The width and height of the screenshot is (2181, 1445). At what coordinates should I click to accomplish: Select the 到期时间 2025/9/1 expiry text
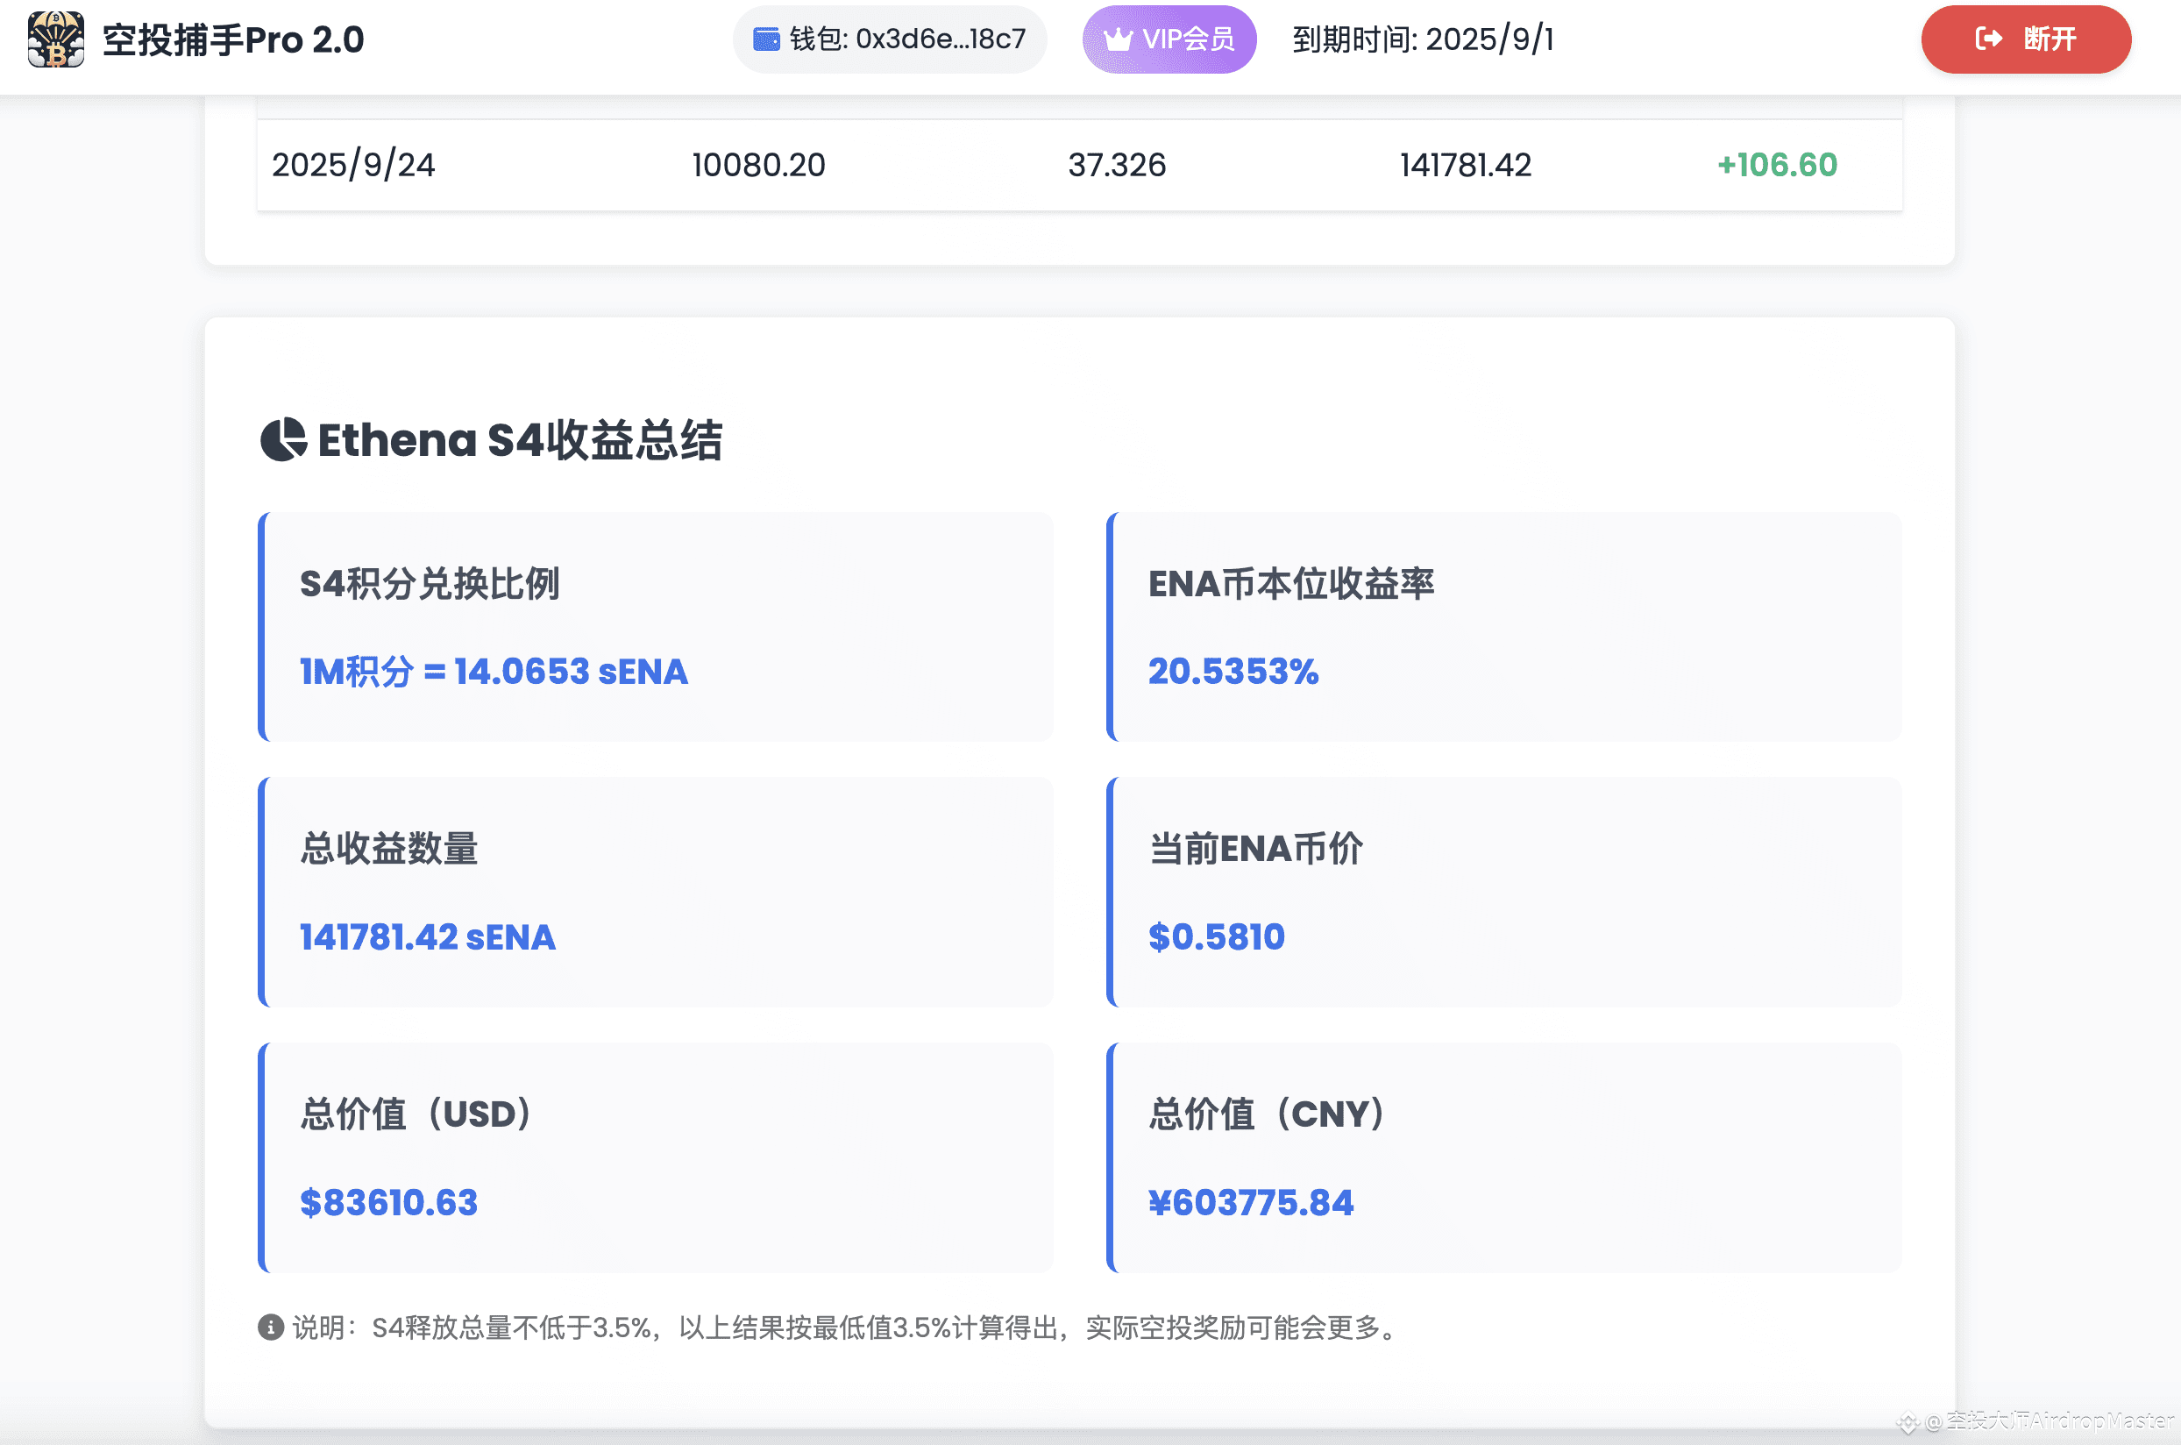pyautogui.click(x=1423, y=39)
